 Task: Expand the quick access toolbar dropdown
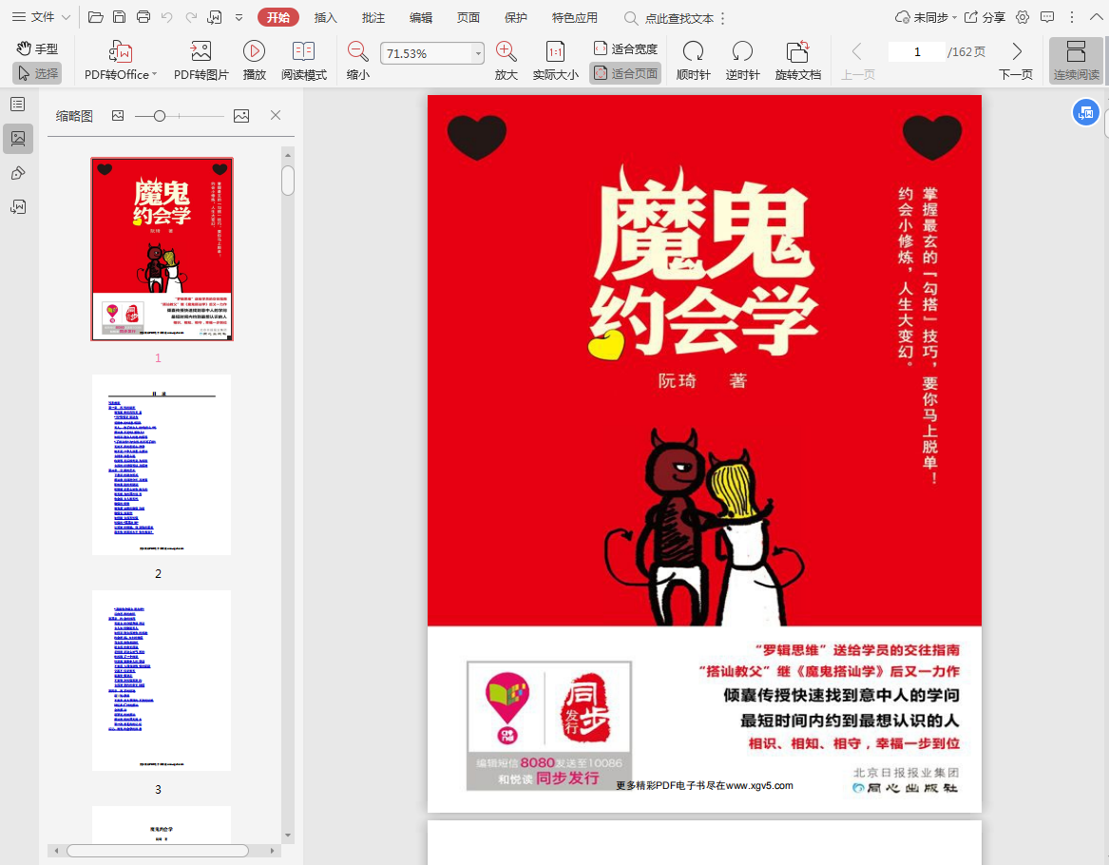(x=239, y=17)
